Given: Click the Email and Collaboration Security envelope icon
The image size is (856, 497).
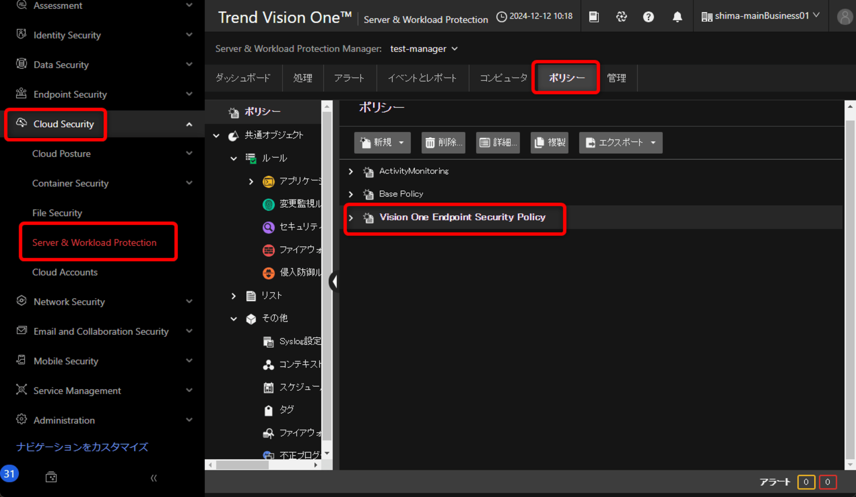Looking at the screenshot, I should (21, 331).
